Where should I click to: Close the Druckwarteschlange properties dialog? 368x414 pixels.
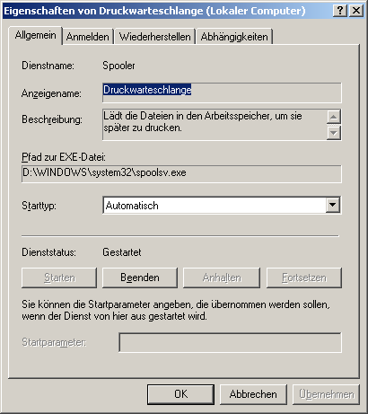point(356,11)
